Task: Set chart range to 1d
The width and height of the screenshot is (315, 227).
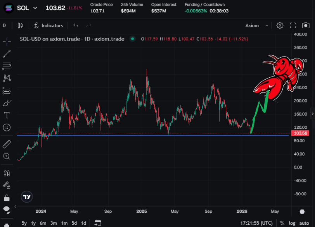Action: click(x=83, y=223)
